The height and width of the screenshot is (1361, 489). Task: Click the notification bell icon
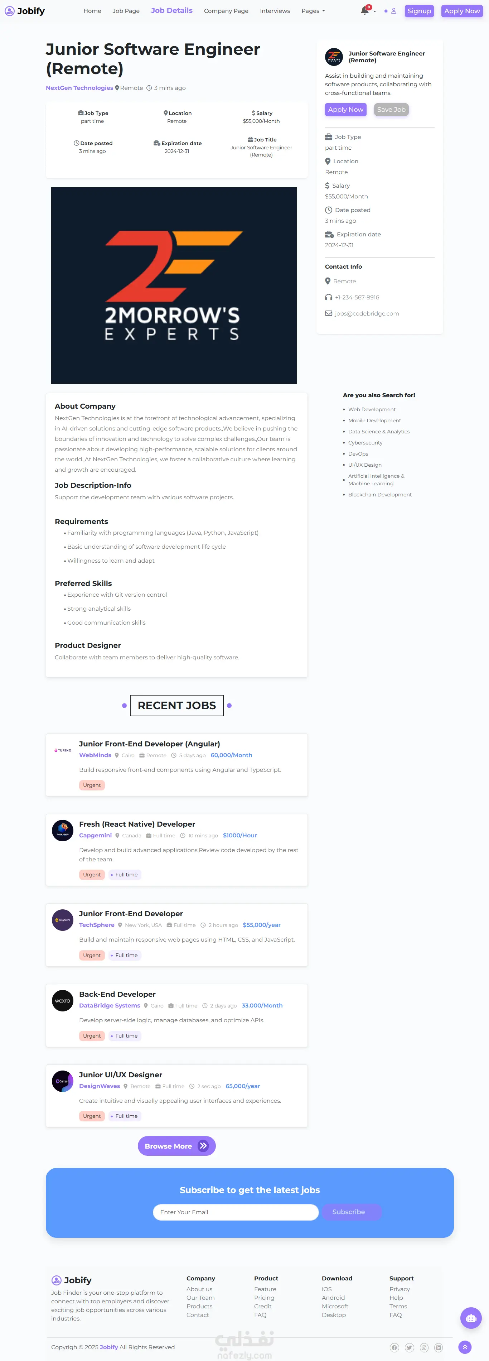click(364, 11)
